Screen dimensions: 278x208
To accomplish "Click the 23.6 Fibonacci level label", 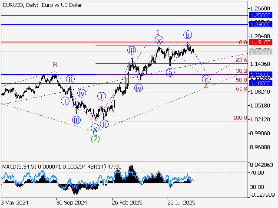I will tap(242, 60).
